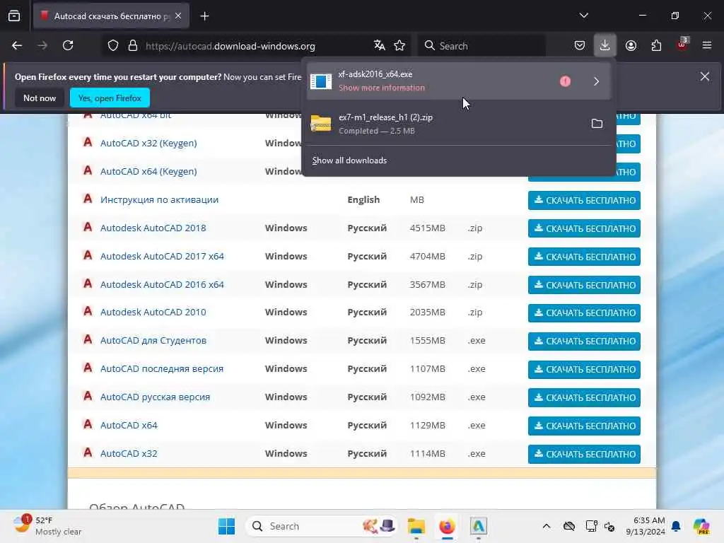724x543 pixels.
Task: Open Autodesk AutoCAD 2016 x64 link
Action: [162, 284]
